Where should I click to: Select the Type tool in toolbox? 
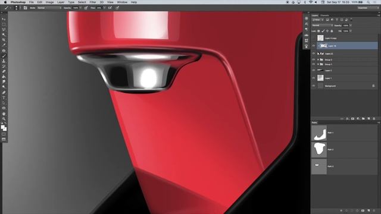(x=4, y=97)
